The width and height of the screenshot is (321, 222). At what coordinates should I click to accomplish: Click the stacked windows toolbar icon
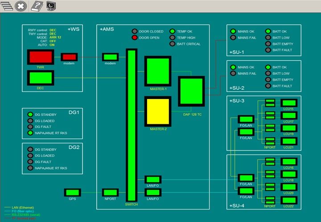pyautogui.click(x=6, y=6)
